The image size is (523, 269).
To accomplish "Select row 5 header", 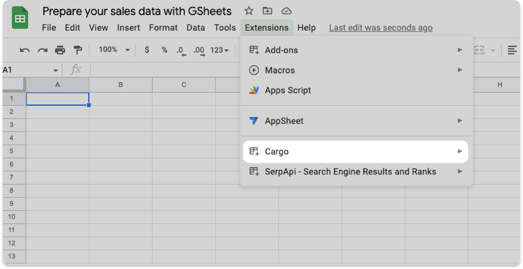I will pyautogui.click(x=14, y=151).
